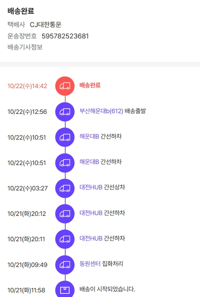The image size is (200, 297).
Task: Open 대전HUB link in the 간선상차 row
Action: coord(91,187)
